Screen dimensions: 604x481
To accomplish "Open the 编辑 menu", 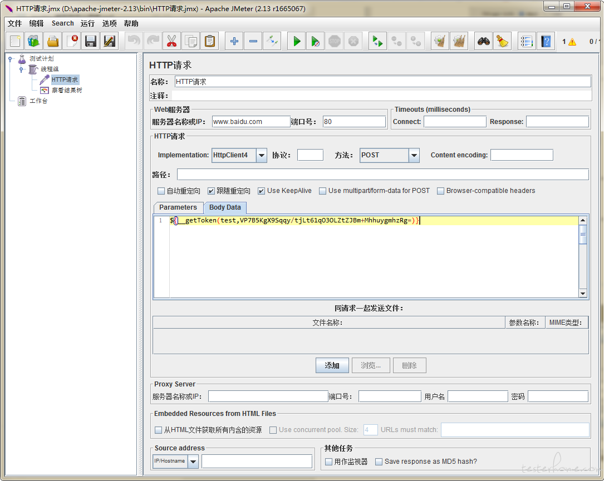I will pos(36,23).
